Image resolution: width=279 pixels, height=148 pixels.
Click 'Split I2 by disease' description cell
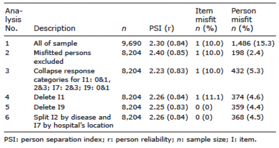(x=73, y=121)
